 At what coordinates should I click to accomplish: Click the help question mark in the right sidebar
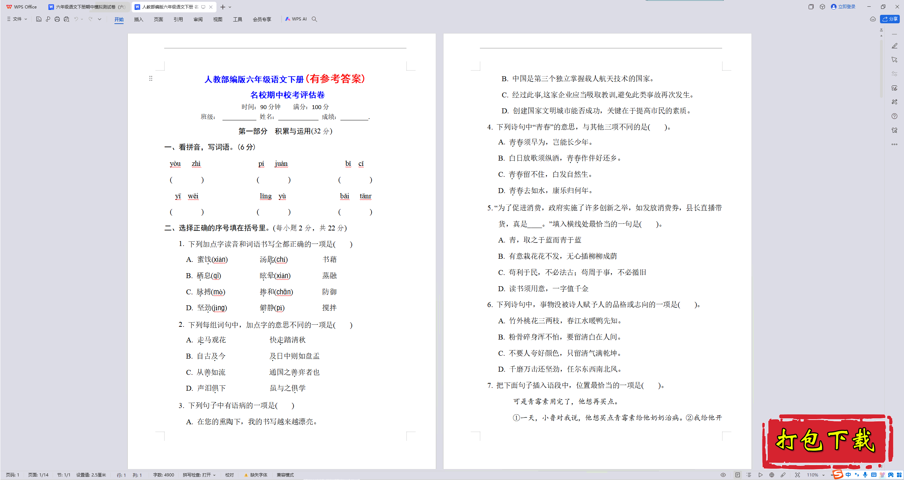894,116
